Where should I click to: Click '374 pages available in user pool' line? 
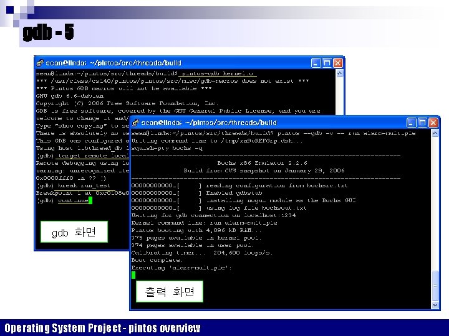pos(193,245)
